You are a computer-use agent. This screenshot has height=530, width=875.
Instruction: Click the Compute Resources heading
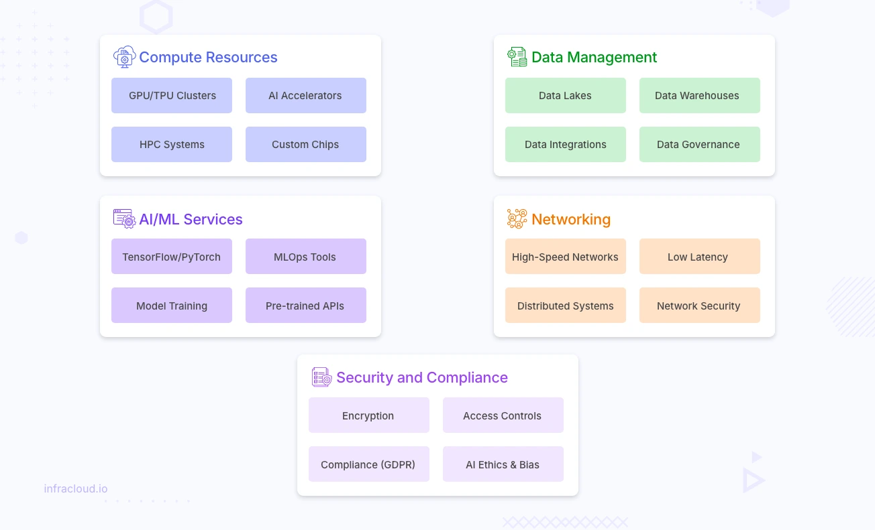(x=208, y=58)
